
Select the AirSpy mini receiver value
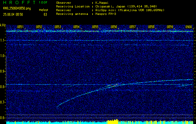click(130, 10)
